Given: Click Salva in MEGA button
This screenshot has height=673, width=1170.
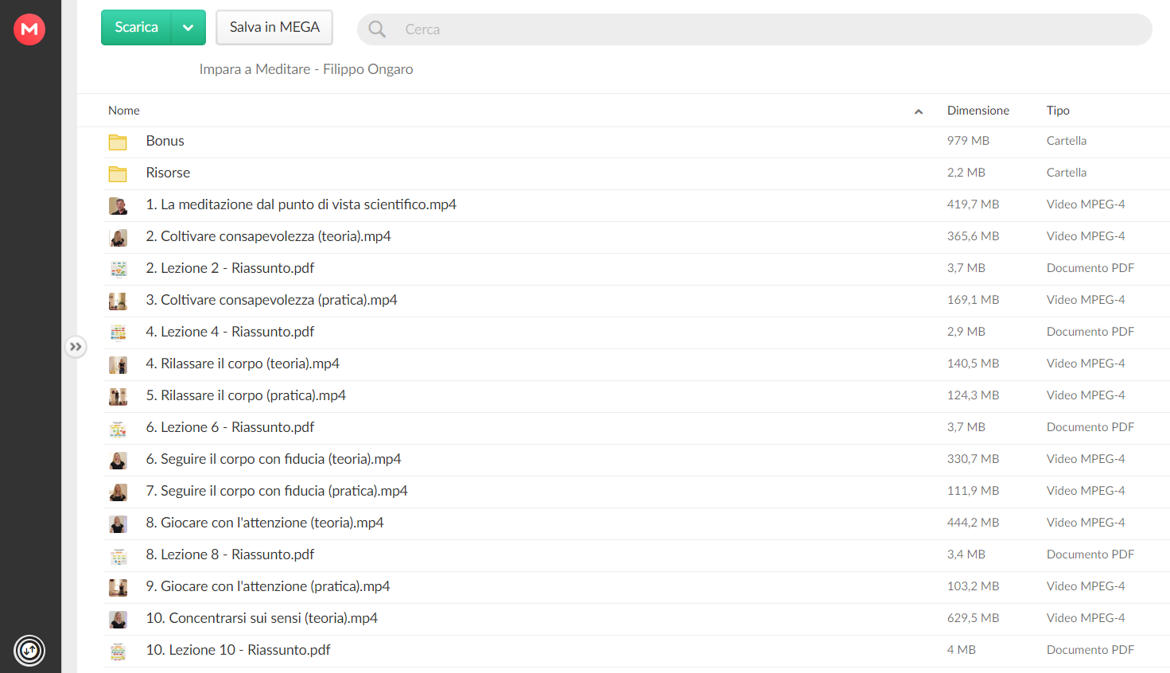Looking at the screenshot, I should coord(274,28).
